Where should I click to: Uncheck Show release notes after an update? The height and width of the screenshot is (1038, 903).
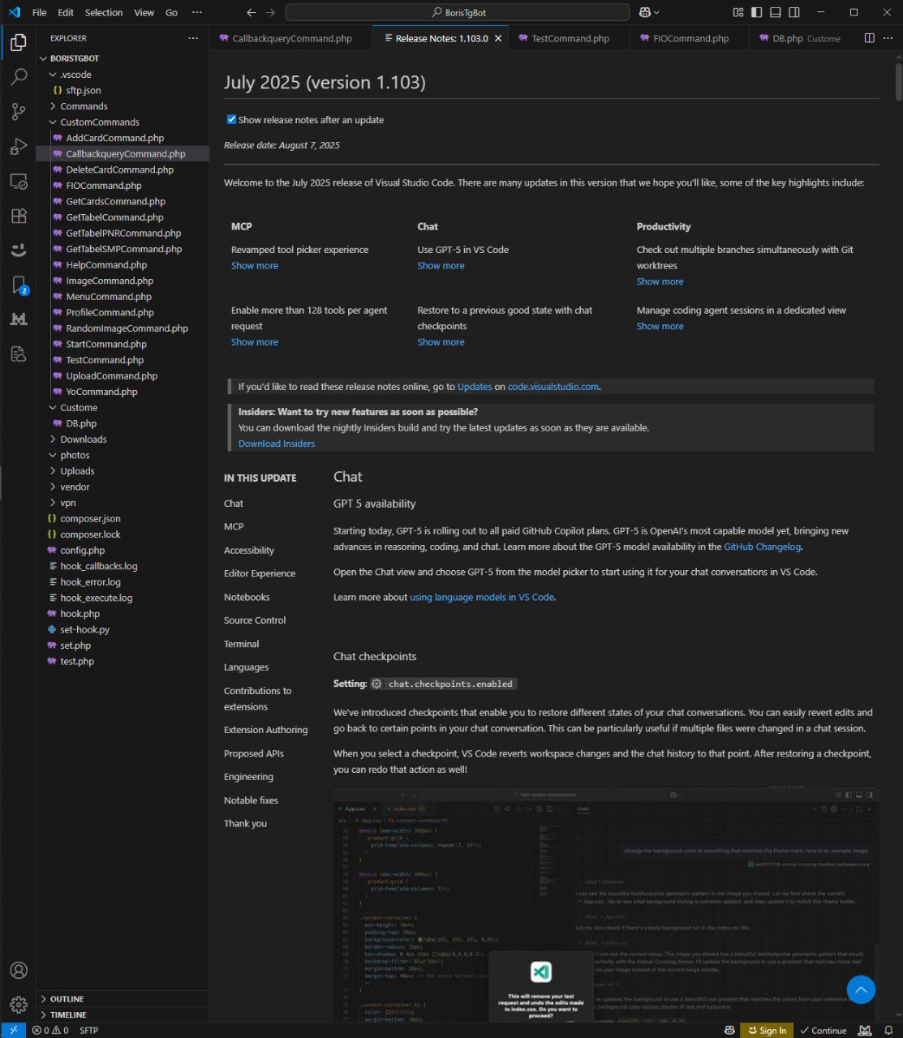pyautogui.click(x=231, y=120)
